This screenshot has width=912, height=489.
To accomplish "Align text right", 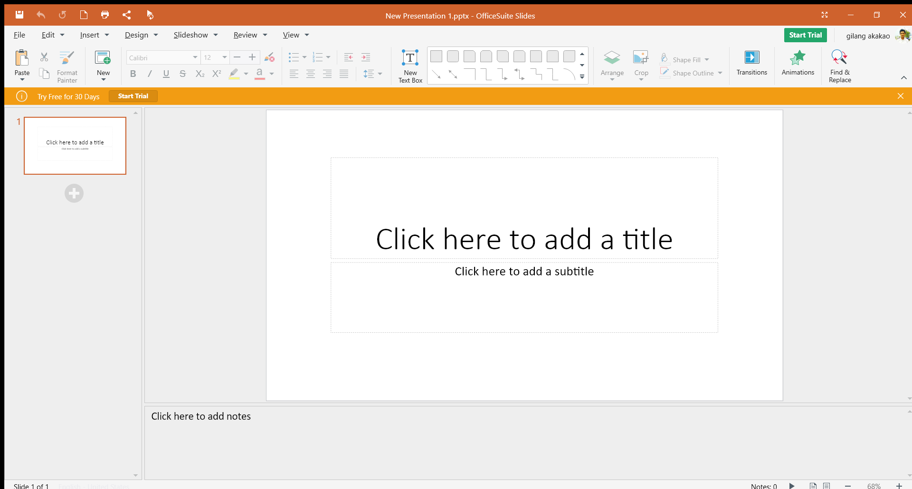I will (327, 74).
